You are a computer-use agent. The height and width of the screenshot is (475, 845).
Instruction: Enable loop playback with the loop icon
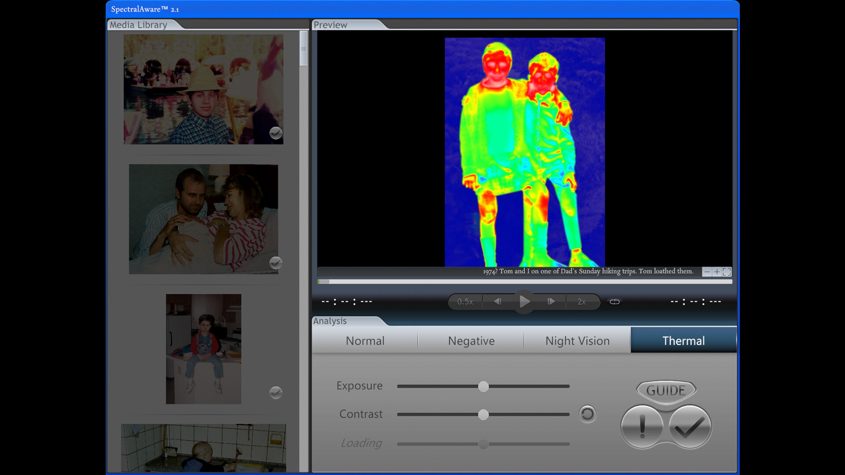[x=614, y=302]
